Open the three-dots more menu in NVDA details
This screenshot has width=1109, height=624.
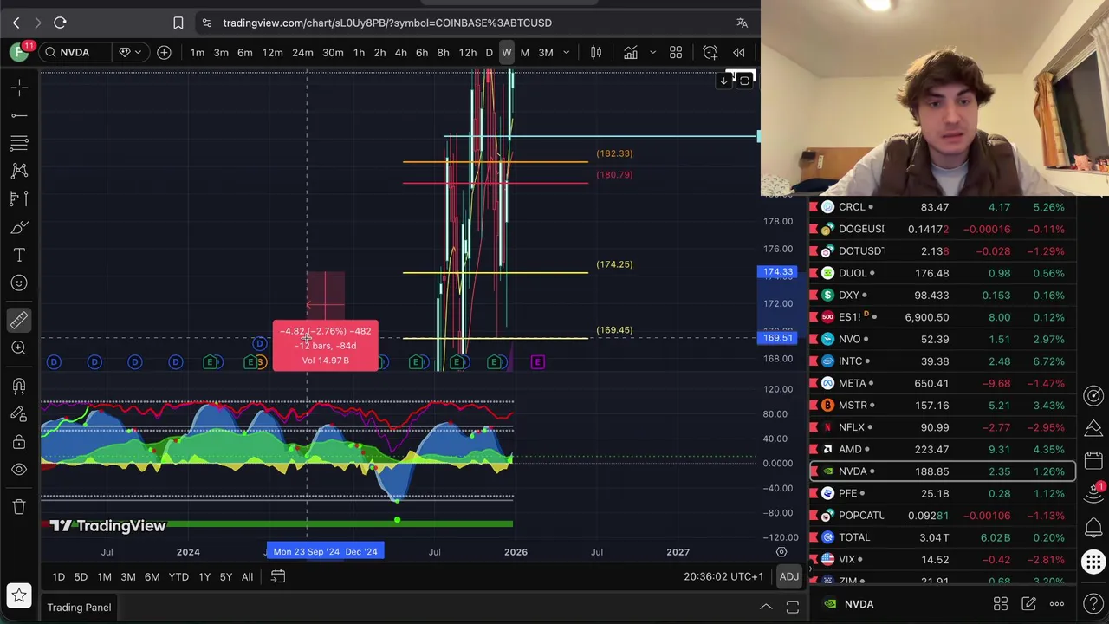click(x=1056, y=604)
